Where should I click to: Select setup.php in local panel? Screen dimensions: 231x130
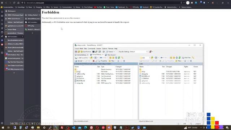coord(80,83)
